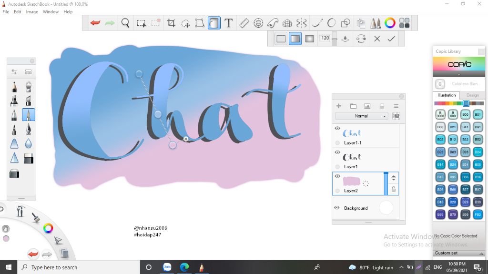Pick Copic color B29

click(465, 202)
